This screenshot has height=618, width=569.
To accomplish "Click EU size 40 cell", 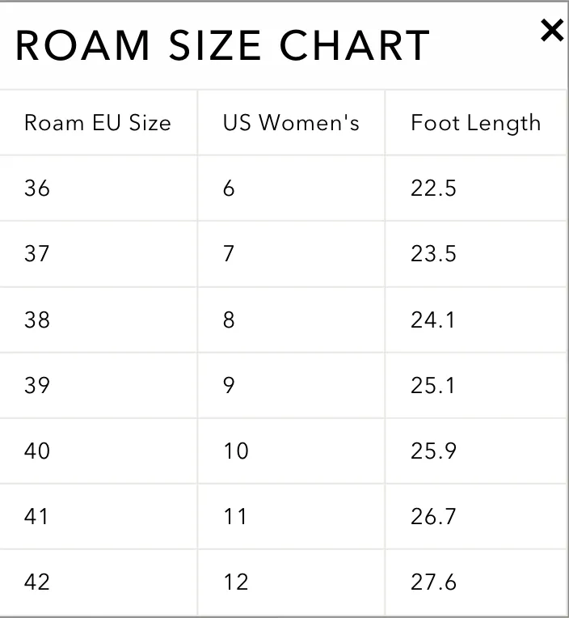I will 98,451.
